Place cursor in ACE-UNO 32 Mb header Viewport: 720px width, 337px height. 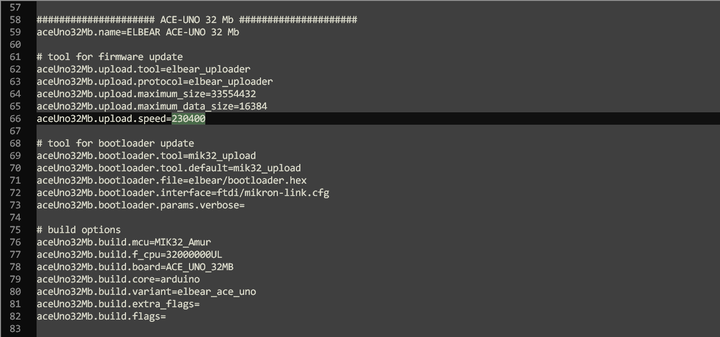(196, 20)
